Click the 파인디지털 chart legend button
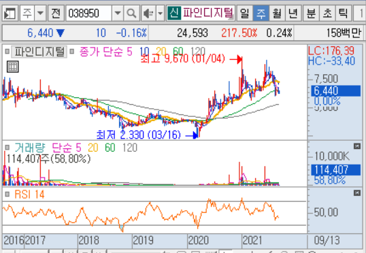The width and height of the screenshot is (366, 253). point(39,52)
